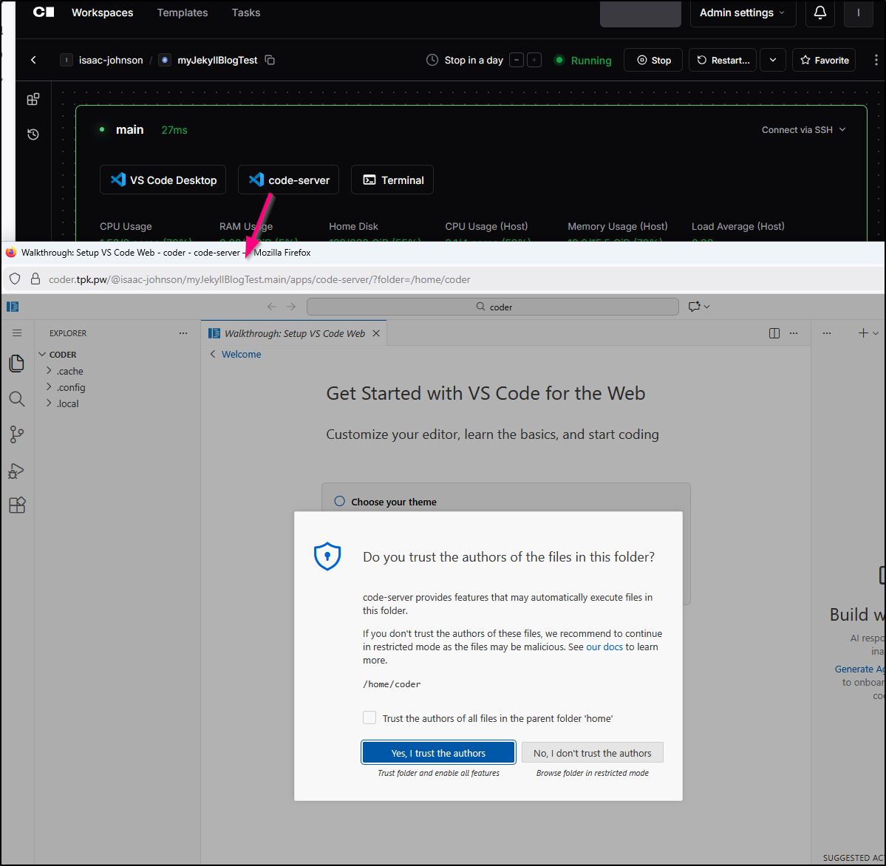This screenshot has height=866, width=886.
Task: Check trust authors of parent folder 'home'
Action: coord(369,717)
